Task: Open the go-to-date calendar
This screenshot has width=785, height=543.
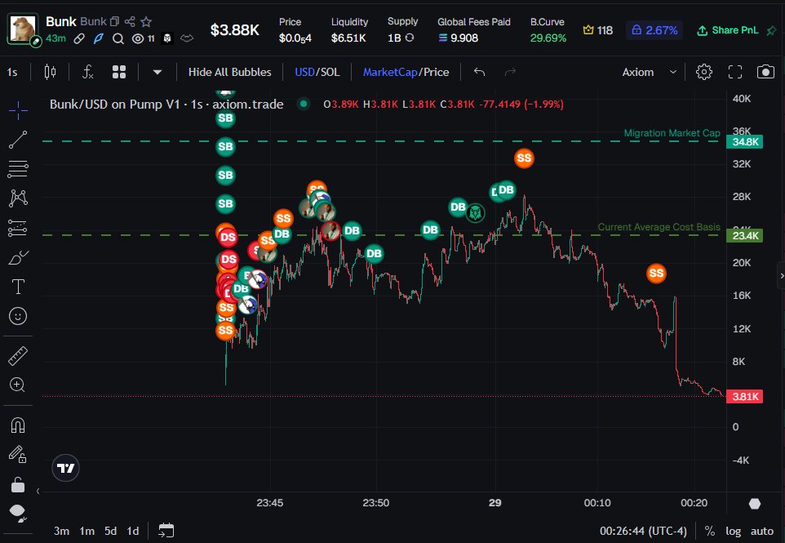Action: 166,531
